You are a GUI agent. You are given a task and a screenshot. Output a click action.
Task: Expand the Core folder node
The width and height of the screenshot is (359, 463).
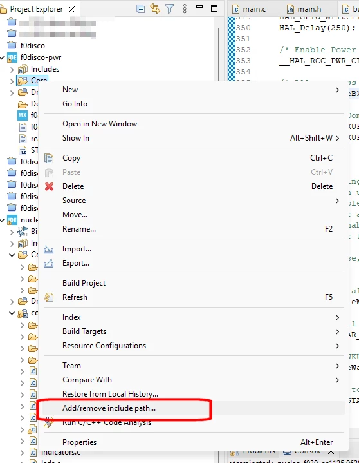click(x=12, y=81)
